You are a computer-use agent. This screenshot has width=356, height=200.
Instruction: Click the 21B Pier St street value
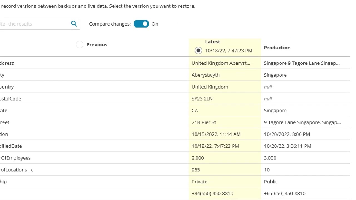coord(204,122)
